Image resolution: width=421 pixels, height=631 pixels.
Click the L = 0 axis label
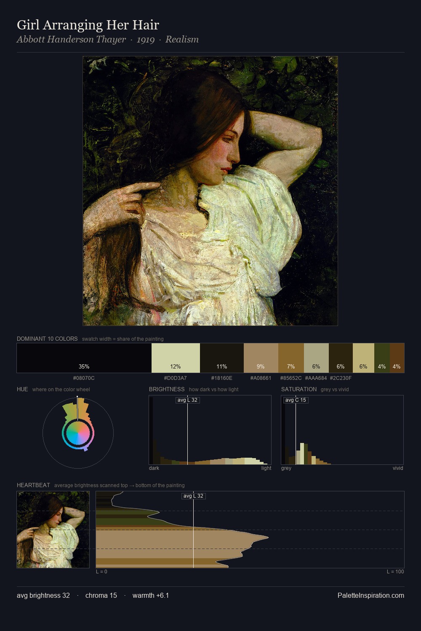[x=101, y=572]
